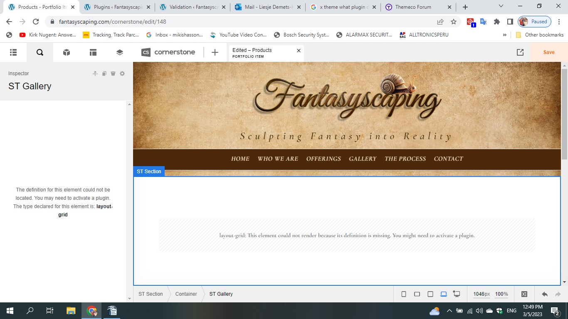Expand the ST Section breadcrumb
568x319 pixels.
click(x=151, y=294)
